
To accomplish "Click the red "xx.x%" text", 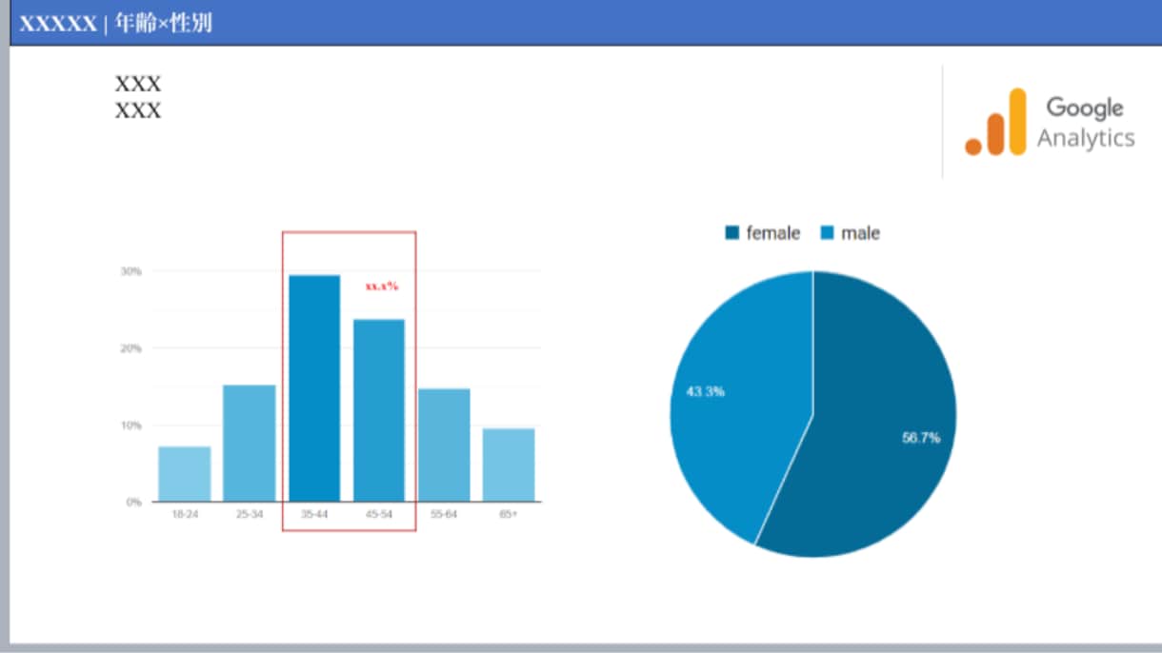I will point(382,286).
